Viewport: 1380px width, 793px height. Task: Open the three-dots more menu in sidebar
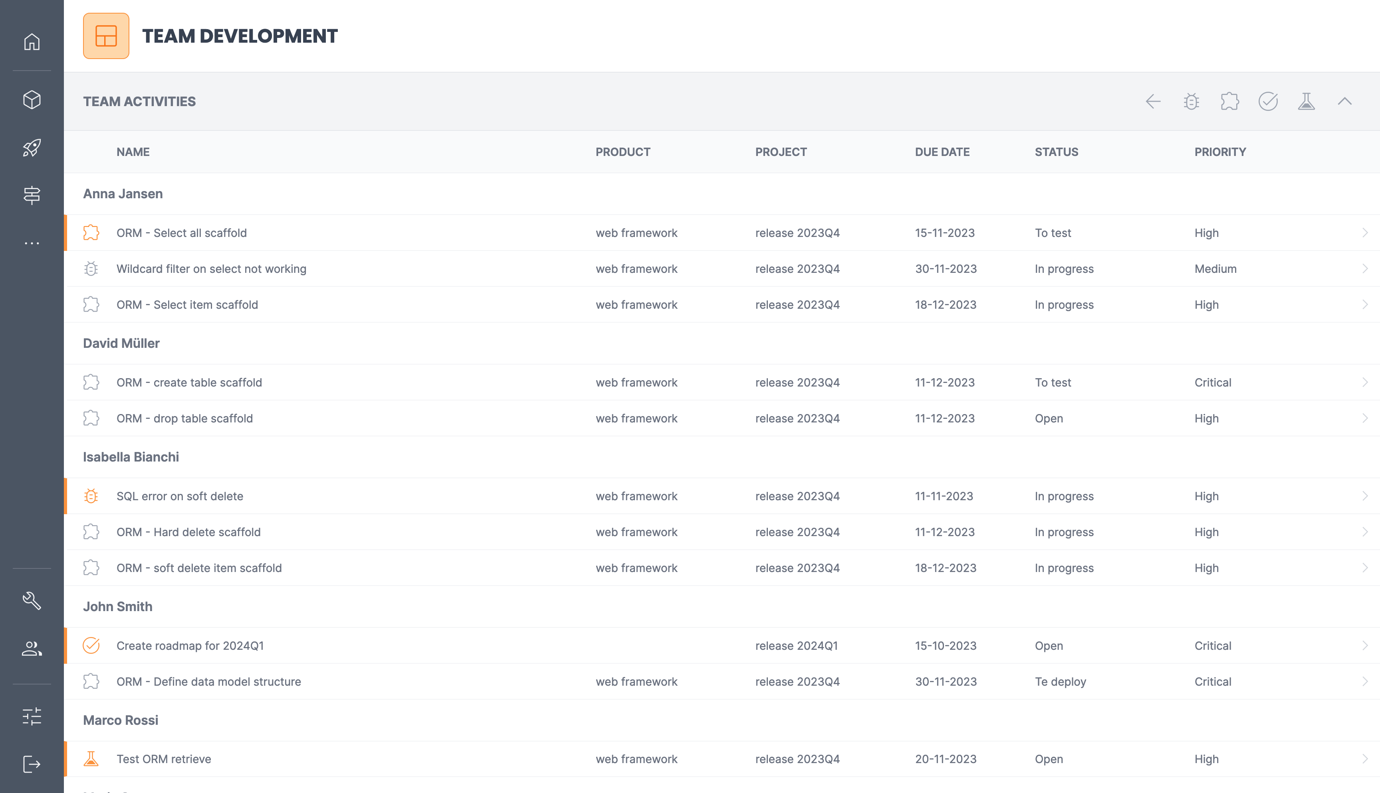(32, 243)
